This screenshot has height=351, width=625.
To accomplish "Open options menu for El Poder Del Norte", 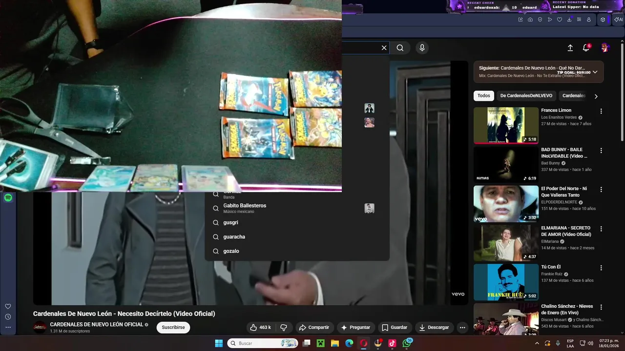I will coord(601,190).
